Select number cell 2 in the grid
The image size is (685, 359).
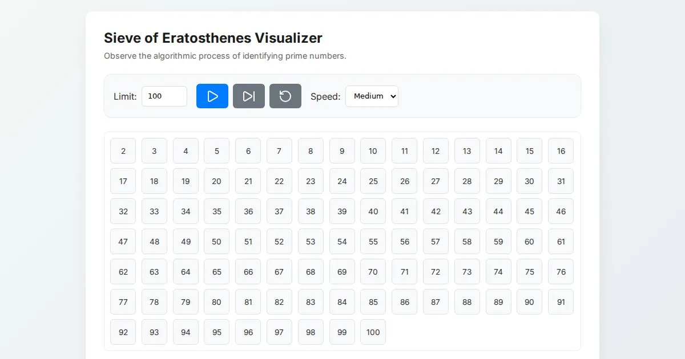pos(123,151)
